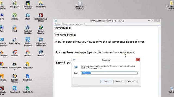Image resolution: width=174 pixels, height=97 pixels.
Task: Click the Google Slides desktop shortcut
Action: pyautogui.click(x=28, y=65)
